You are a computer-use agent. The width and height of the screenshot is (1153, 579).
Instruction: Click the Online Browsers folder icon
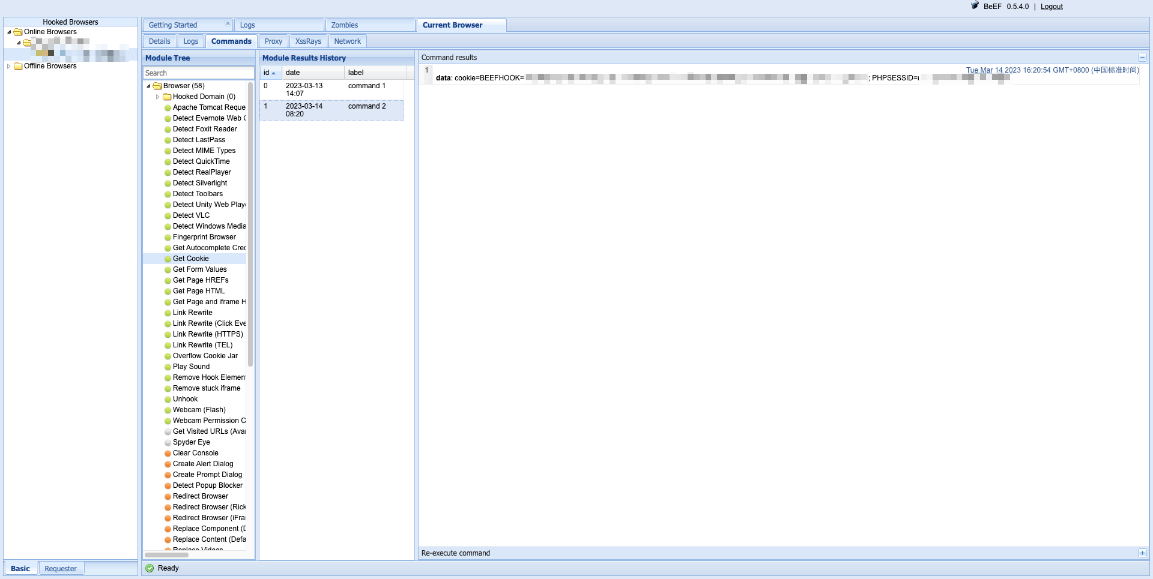pyautogui.click(x=18, y=32)
